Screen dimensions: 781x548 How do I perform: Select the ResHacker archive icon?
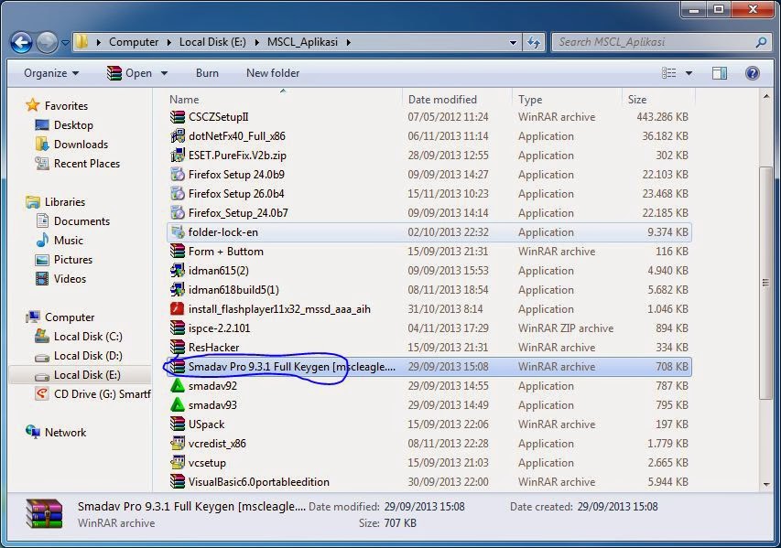coord(178,348)
